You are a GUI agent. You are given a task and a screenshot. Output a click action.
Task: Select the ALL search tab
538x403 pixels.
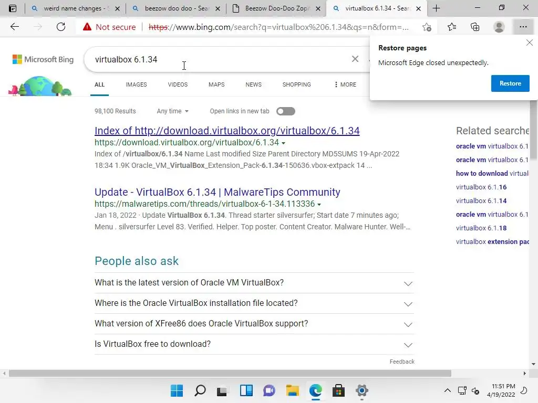tap(99, 84)
